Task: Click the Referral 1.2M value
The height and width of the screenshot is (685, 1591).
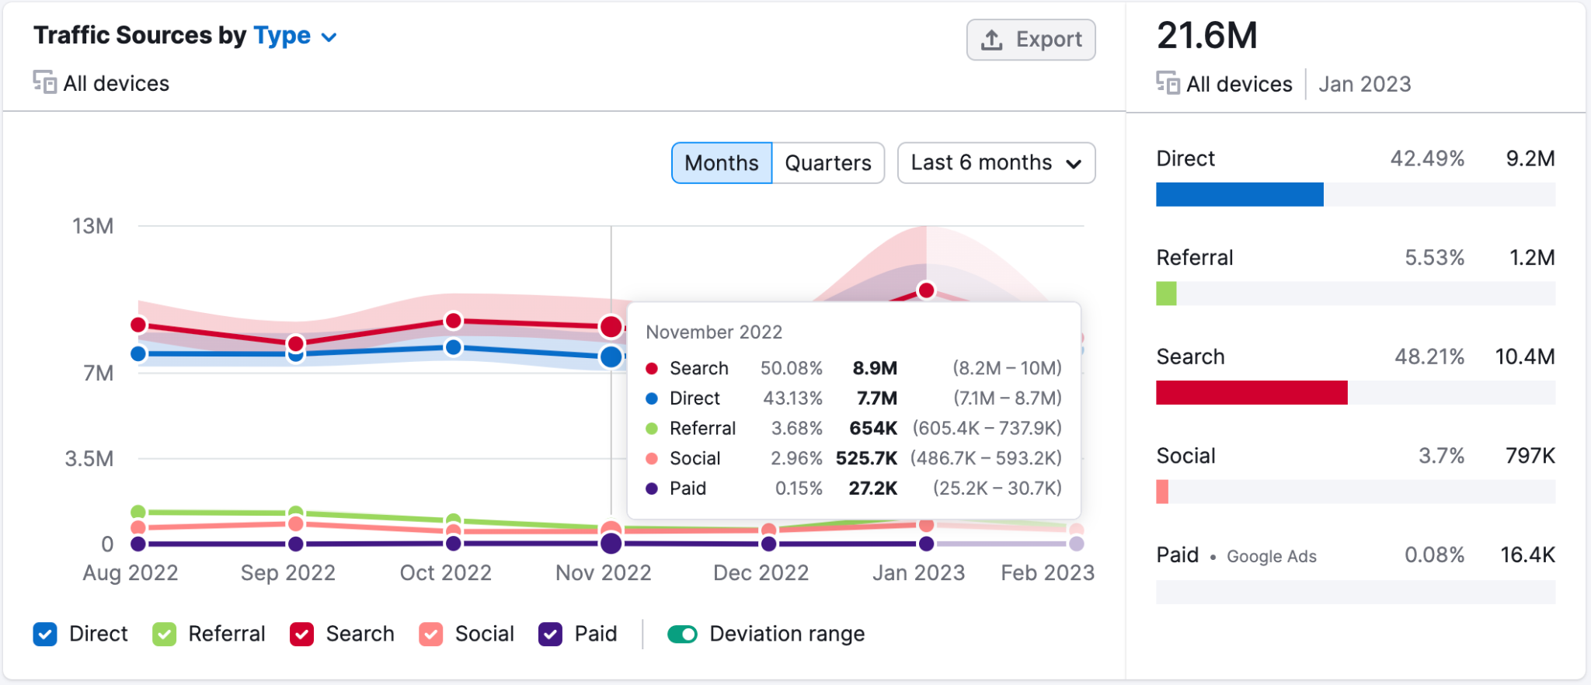Action: (1532, 258)
